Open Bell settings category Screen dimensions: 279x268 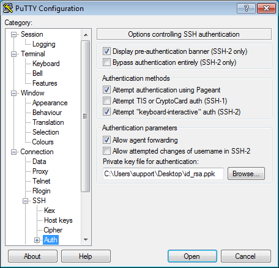(37, 73)
